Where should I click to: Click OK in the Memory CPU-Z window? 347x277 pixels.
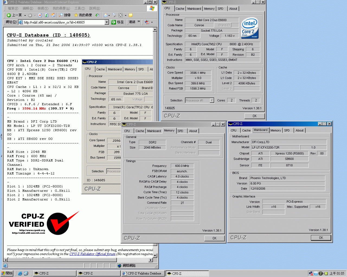[x=214, y=238]
